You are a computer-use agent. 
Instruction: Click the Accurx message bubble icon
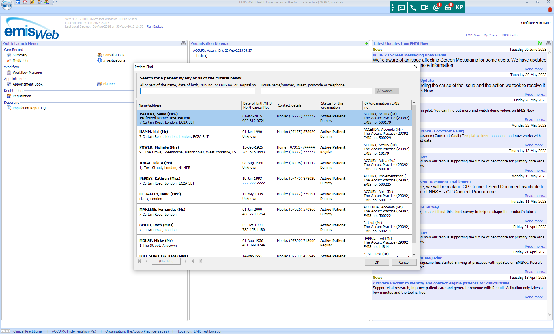(402, 7)
